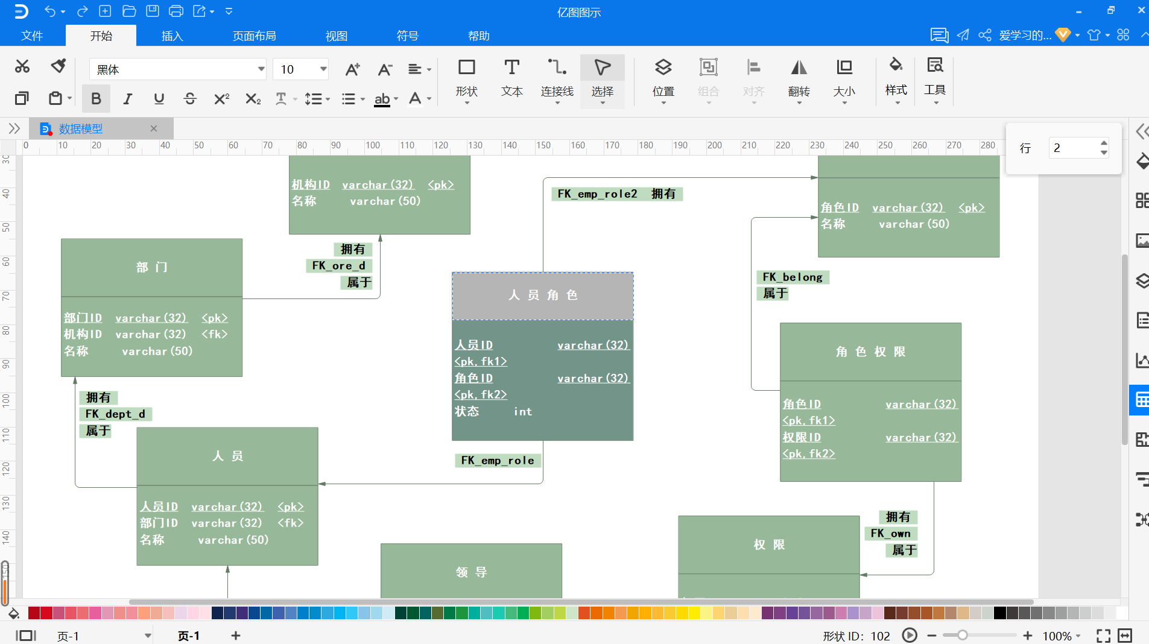Click the zoom out minus button
1149x644 pixels.
point(932,636)
